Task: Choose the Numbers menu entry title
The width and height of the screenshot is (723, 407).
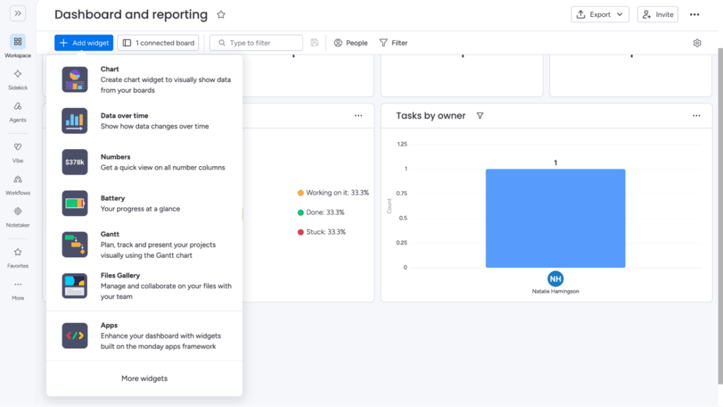Action: (x=115, y=157)
